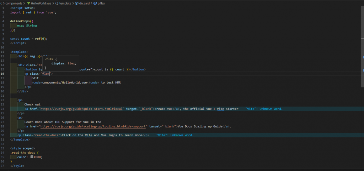364x171 pixels.
Task: Click 'components/HelloWorld.vue' code text
Action: (x=65, y=82)
